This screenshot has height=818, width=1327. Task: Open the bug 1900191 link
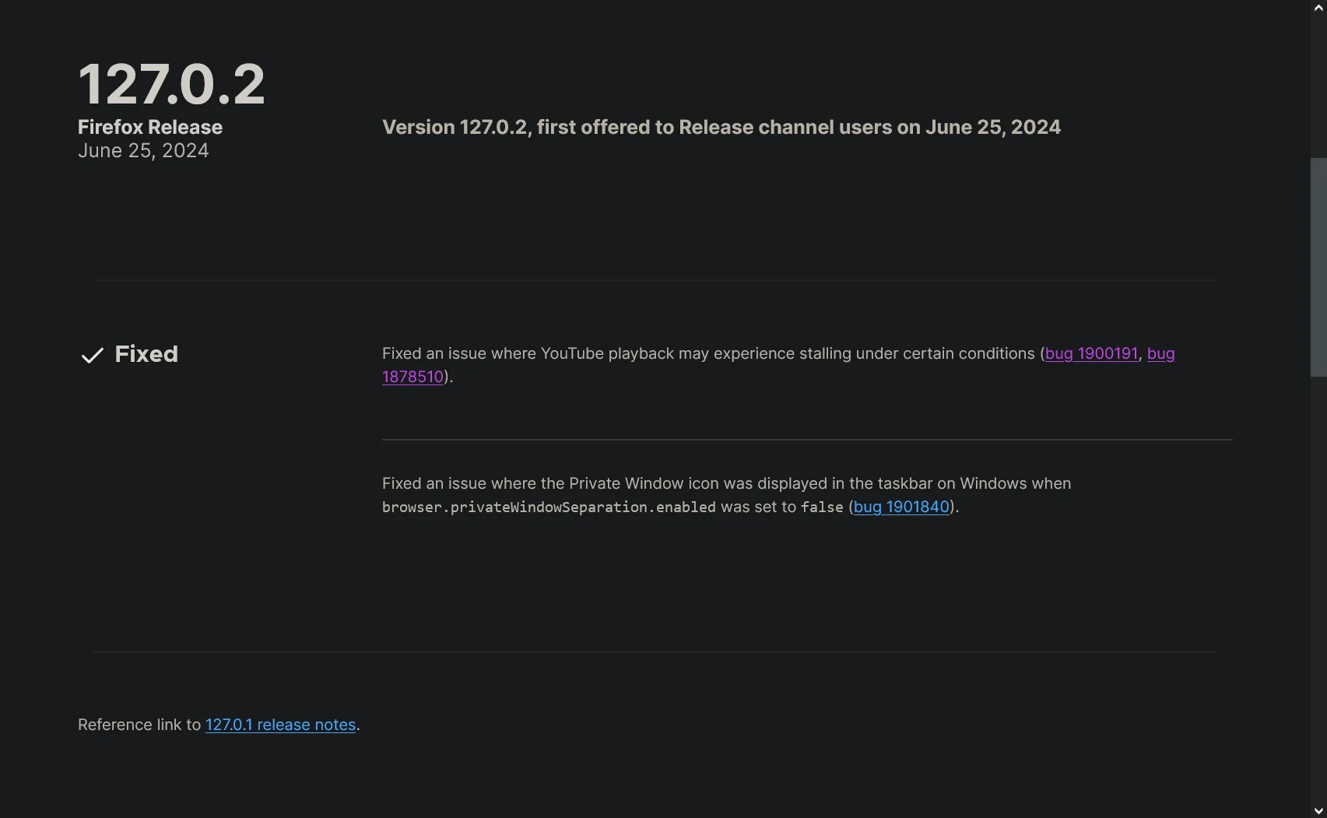click(x=1091, y=353)
